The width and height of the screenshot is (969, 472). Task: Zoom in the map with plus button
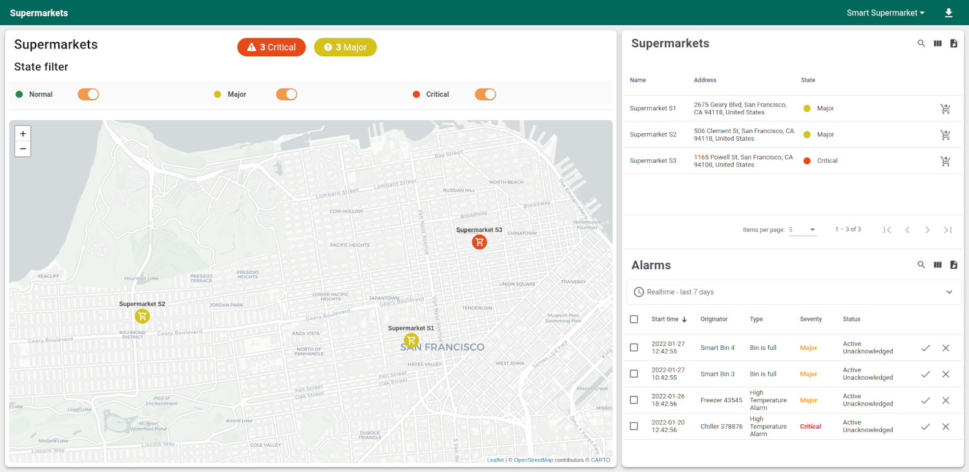pyautogui.click(x=23, y=134)
